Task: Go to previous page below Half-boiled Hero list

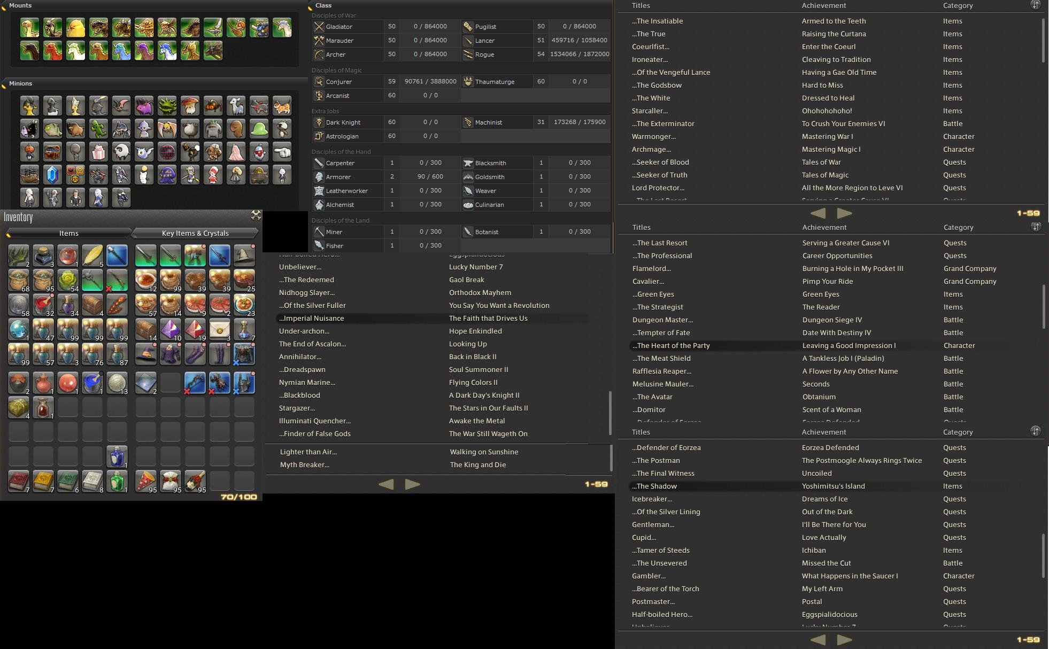Action: (x=818, y=639)
